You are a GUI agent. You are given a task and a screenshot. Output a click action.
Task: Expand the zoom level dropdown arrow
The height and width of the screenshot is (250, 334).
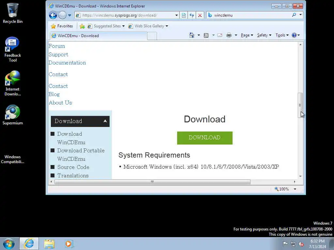point(295,189)
